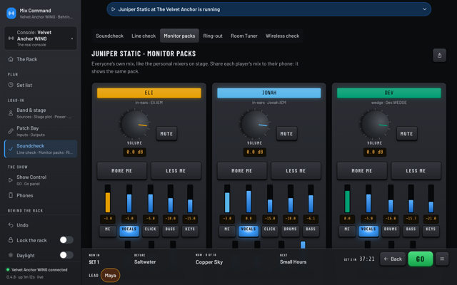The height and width of the screenshot is (285, 457).
Task: Click Jonah's -6.1 BASS level value
Action: (311, 219)
